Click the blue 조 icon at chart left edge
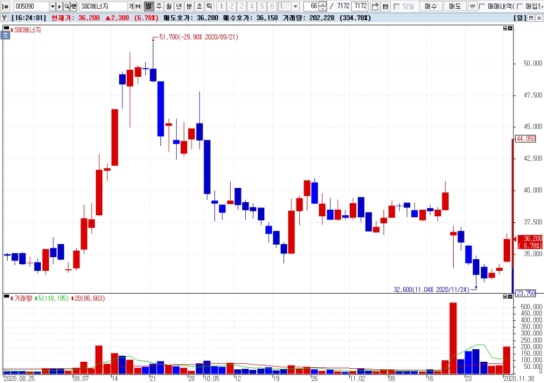Screen dimensions: 544x383 point(5,35)
